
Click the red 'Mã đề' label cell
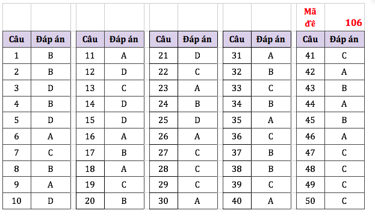[x=311, y=17]
